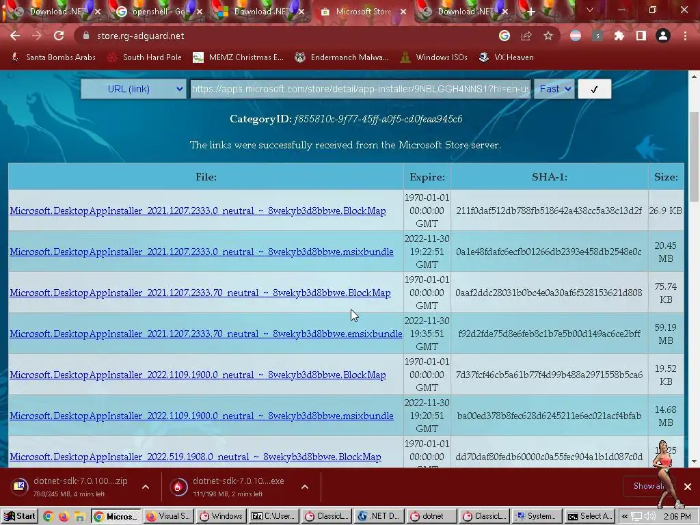Expand hidden system tray icons chevron
Image resolution: width=700 pixels, height=525 pixels.
[625, 517]
